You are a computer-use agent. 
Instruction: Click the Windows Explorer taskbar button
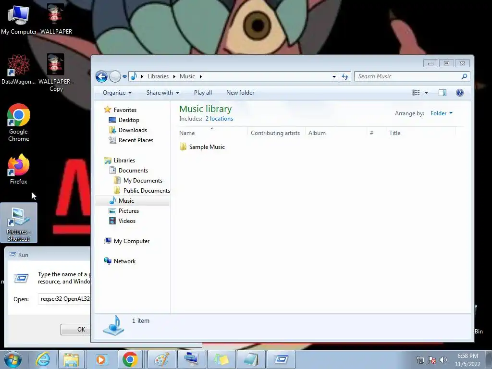coord(71,359)
